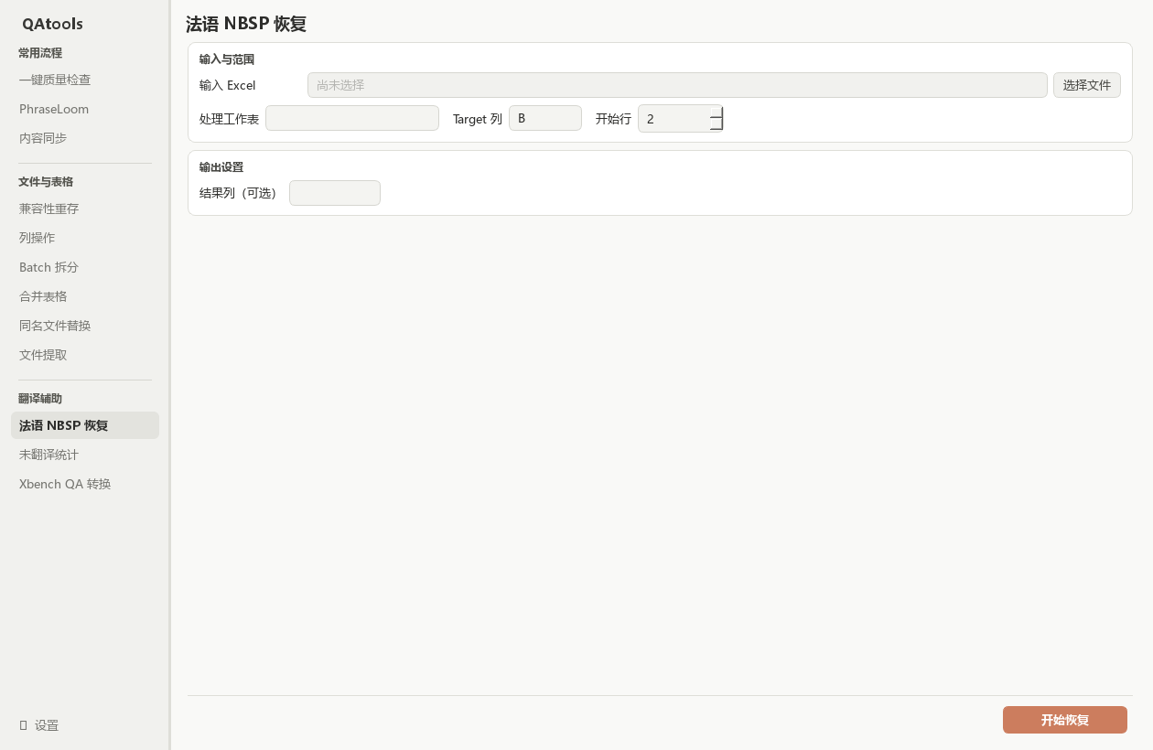Open the 合并表格 page
The image size is (1153, 750).
point(85,296)
